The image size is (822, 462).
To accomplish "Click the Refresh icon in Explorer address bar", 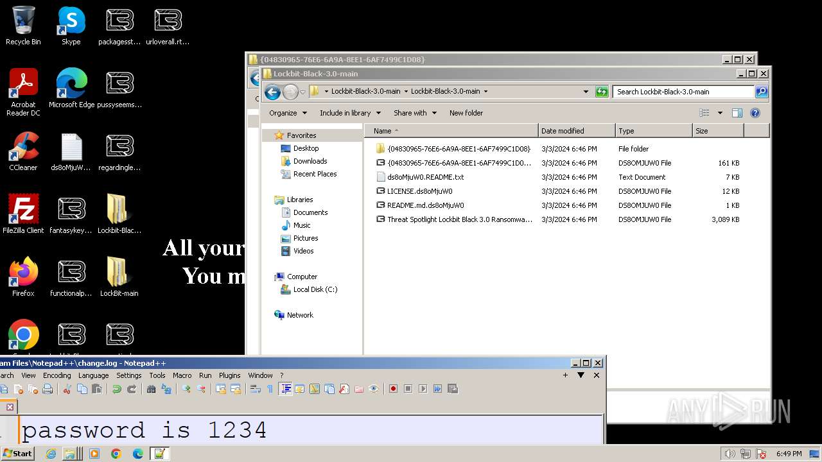I will coord(602,92).
